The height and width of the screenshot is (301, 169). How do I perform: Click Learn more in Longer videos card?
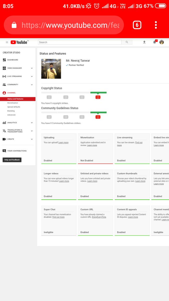point(64,181)
